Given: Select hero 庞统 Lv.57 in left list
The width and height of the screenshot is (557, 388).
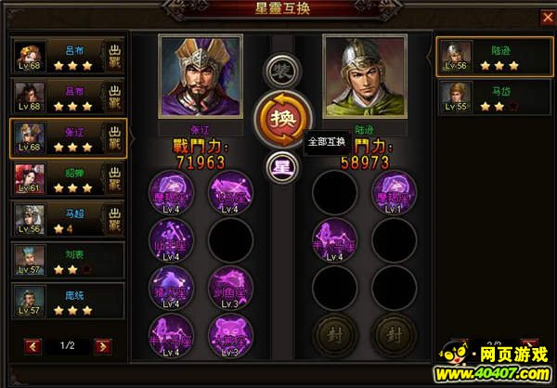Looking at the screenshot, I should [68, 302].
